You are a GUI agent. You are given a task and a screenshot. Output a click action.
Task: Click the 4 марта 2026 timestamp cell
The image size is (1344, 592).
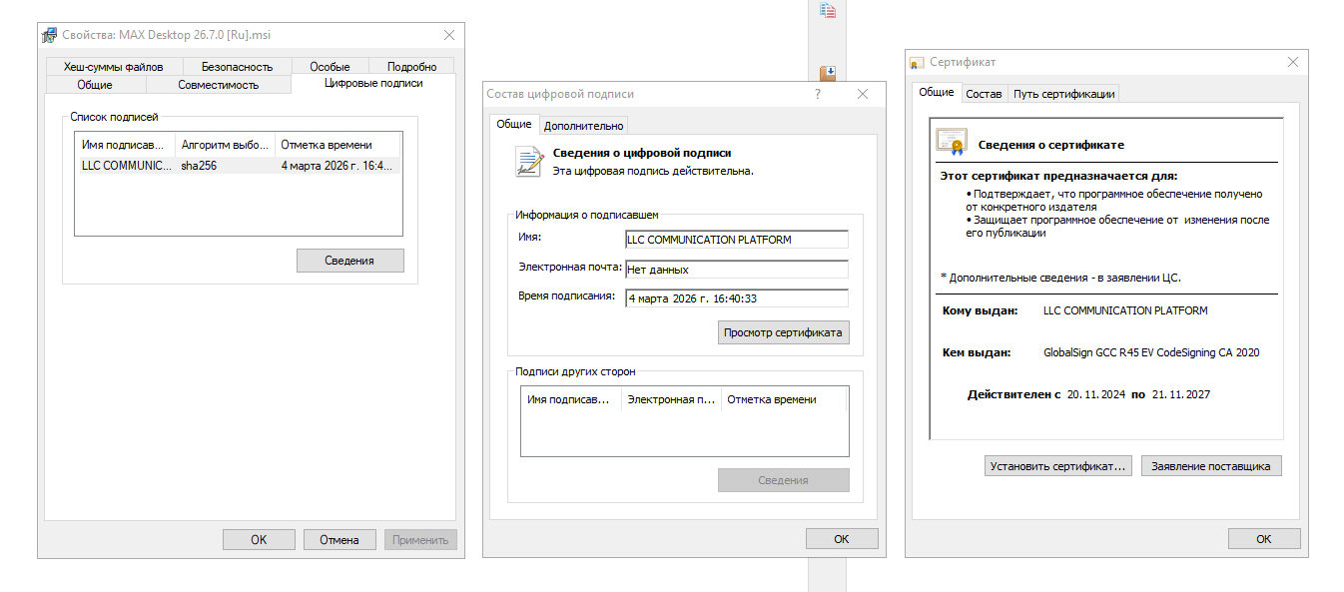(x=337, y=166)
